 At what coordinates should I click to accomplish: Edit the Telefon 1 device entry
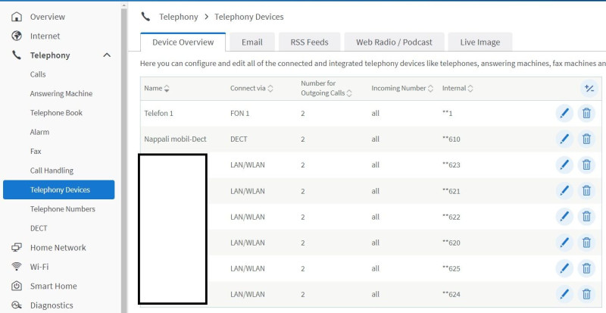pyautogui.click(x=564, y=114)
